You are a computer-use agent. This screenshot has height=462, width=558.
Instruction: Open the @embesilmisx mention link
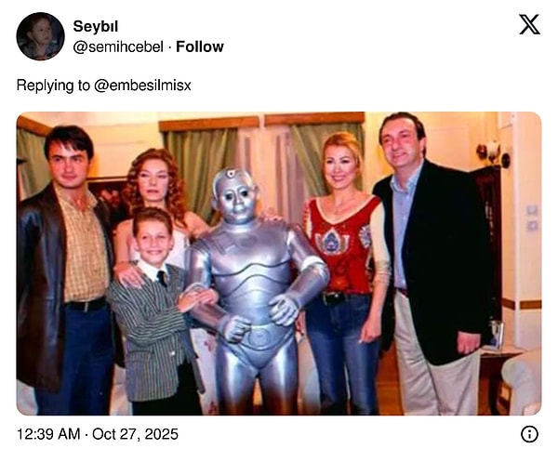(x=142, y=86)
